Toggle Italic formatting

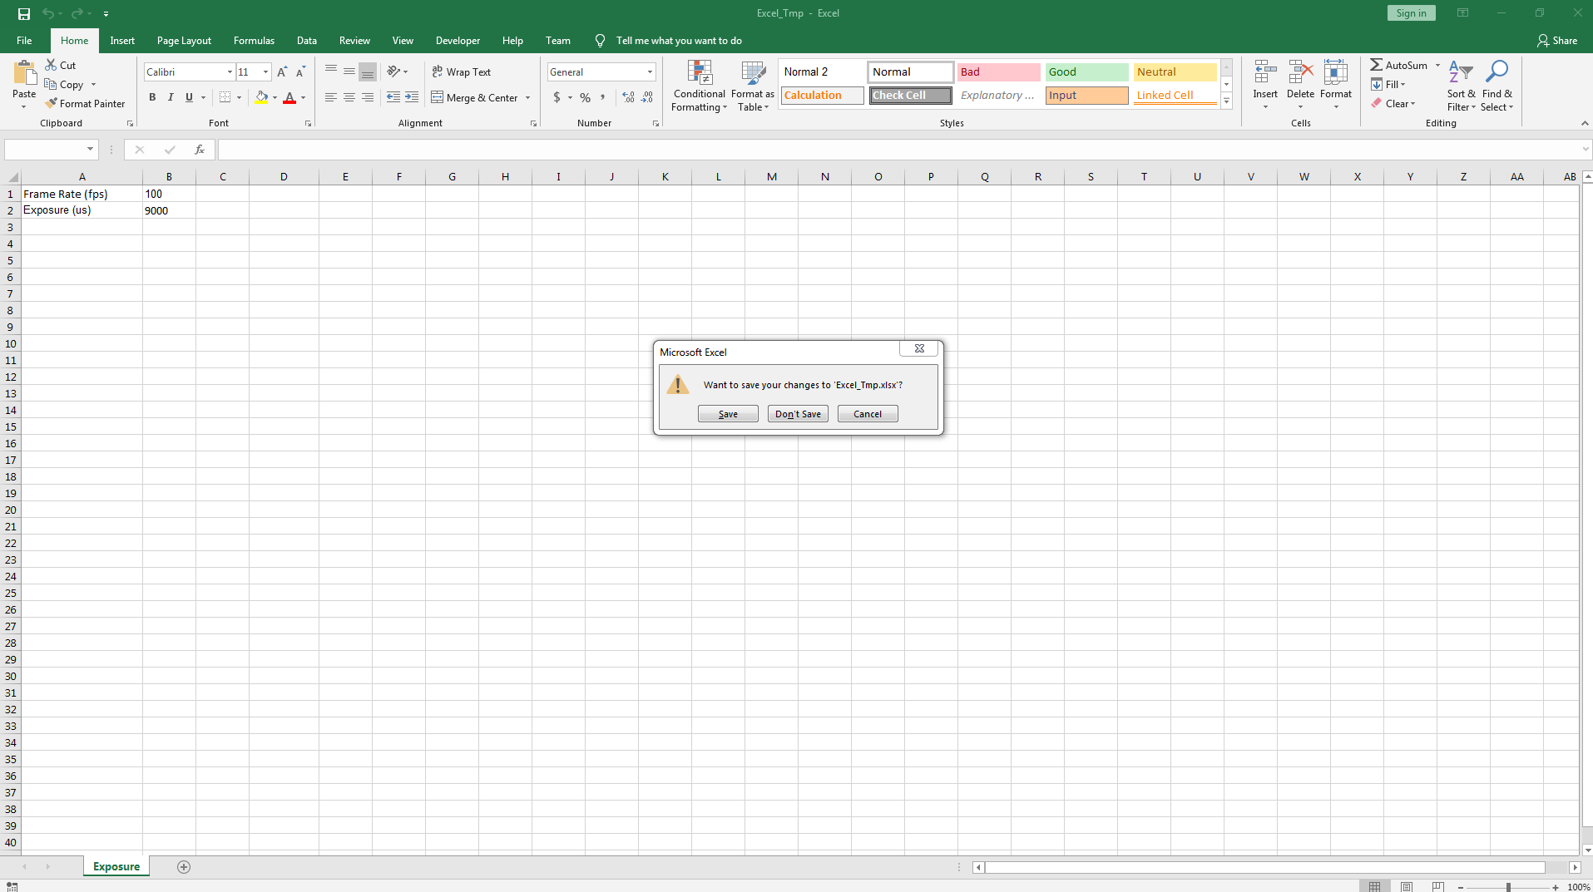click(x=171, y=98)
